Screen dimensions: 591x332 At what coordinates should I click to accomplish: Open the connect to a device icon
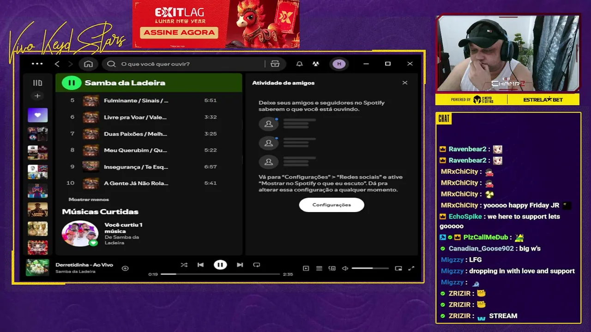(x=332, y=268)
